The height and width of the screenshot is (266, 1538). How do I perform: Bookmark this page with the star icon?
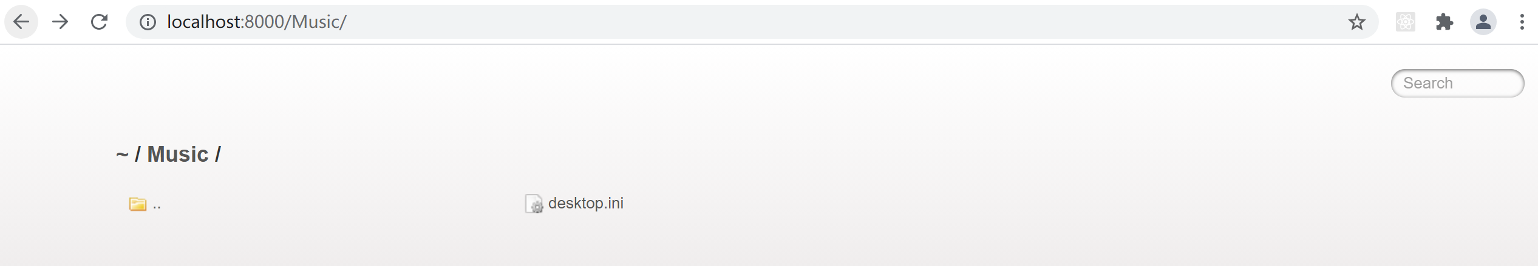tap(1356, 22)
